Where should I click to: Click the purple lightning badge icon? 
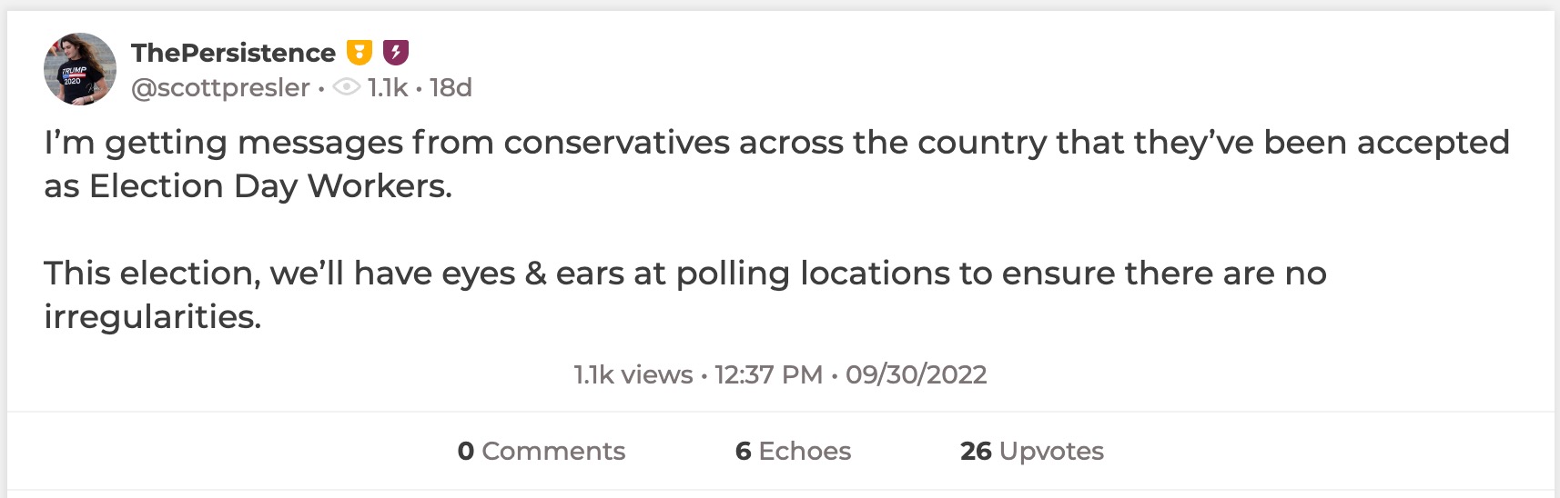pyautogui.click(x=395, y=53)
